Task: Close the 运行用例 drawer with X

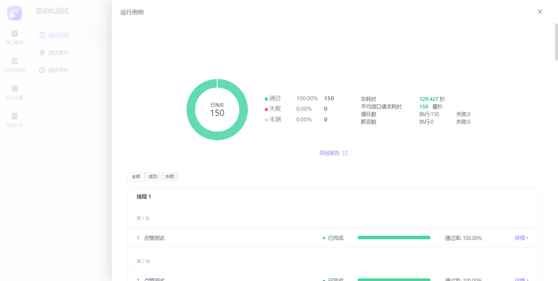Action: (x=540, y=12)
